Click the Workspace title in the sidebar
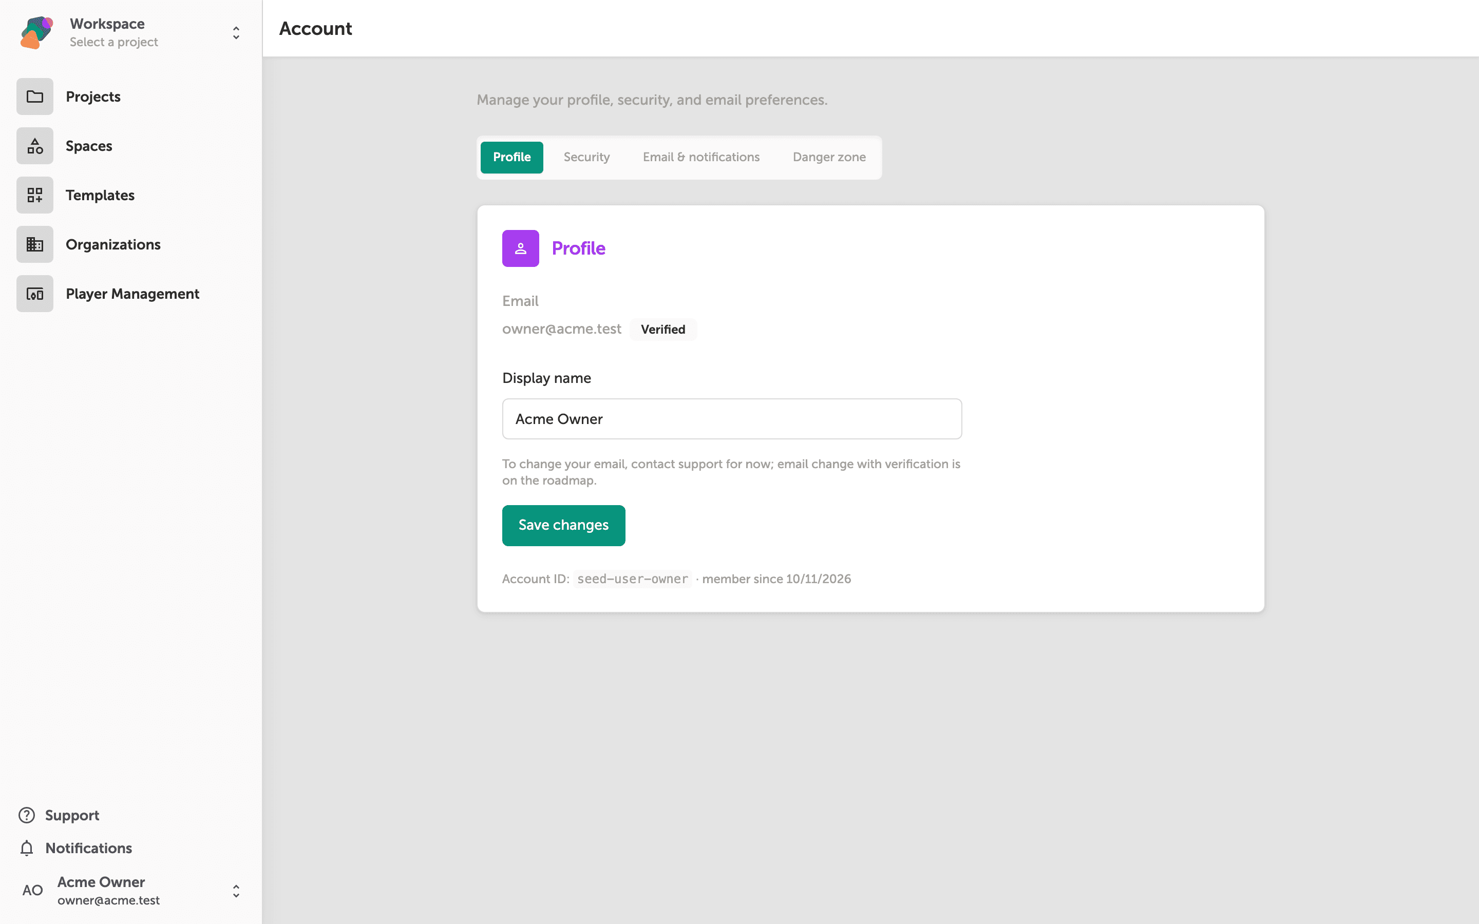The width and height of the screenshot is (1479, 924). (x=107, y=24)
